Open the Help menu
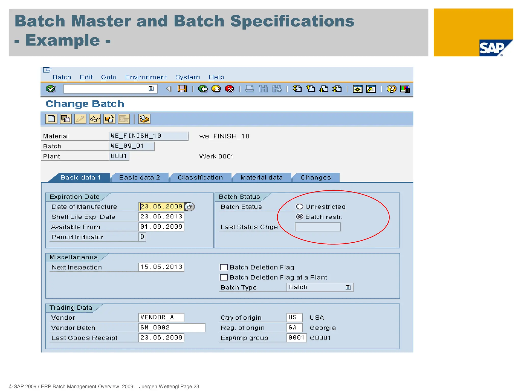The height and width of the screenshot is (391, 522). [x=216, y=77]
